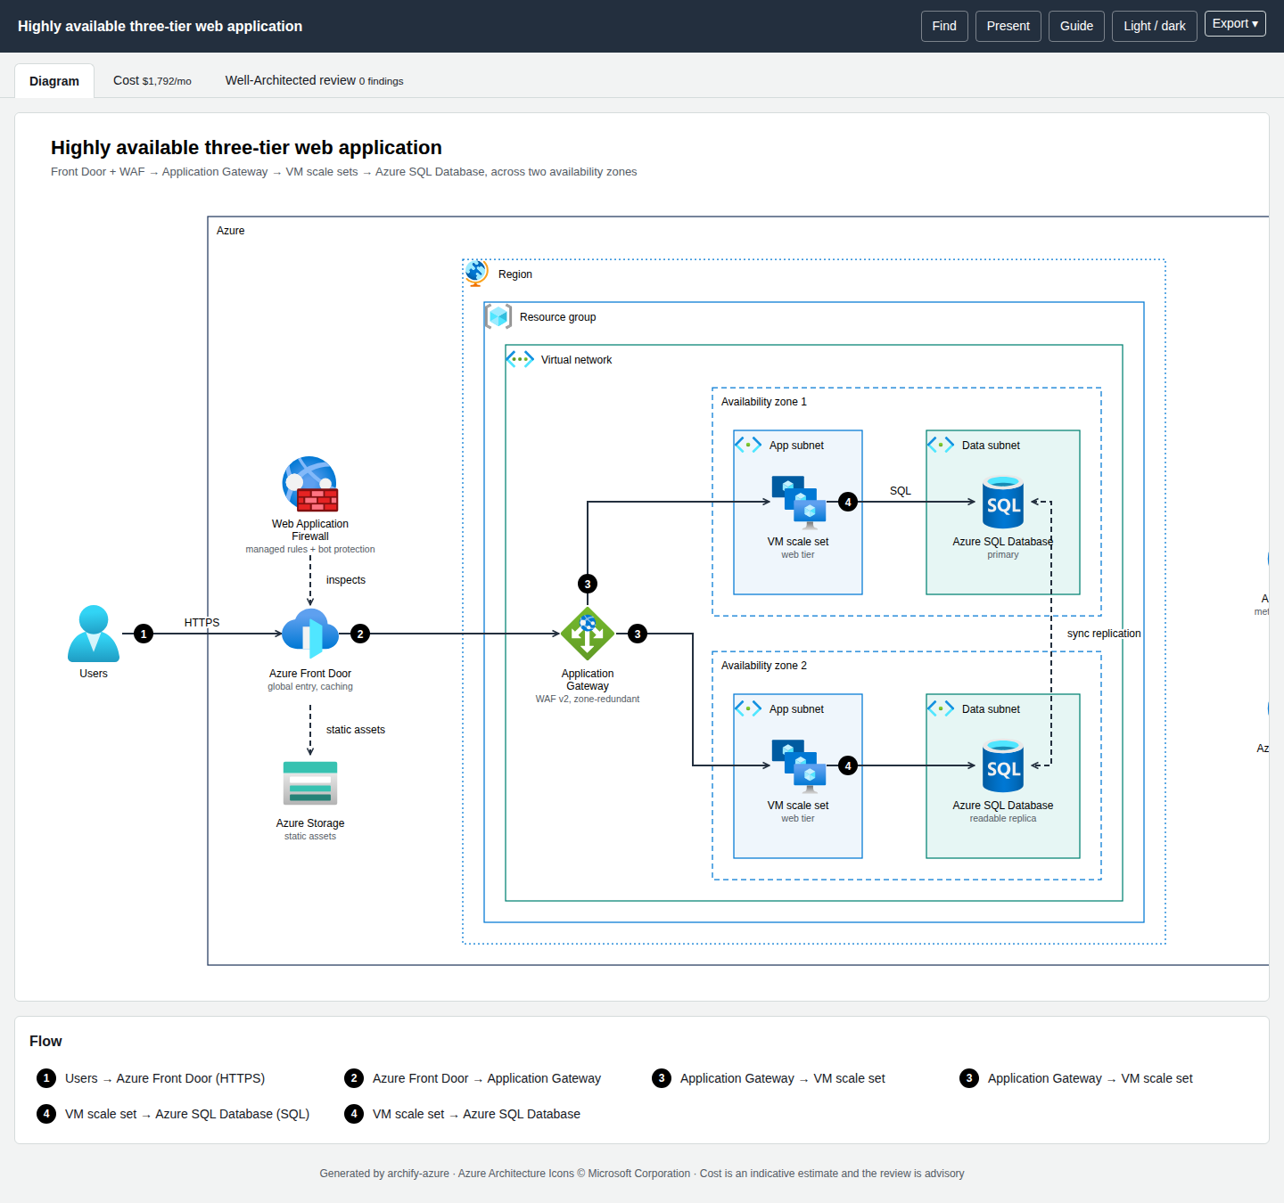Click zone 2 App subnet icon
The width and height of the screenshot is (1284, 1203).
[x=748, y=708]
